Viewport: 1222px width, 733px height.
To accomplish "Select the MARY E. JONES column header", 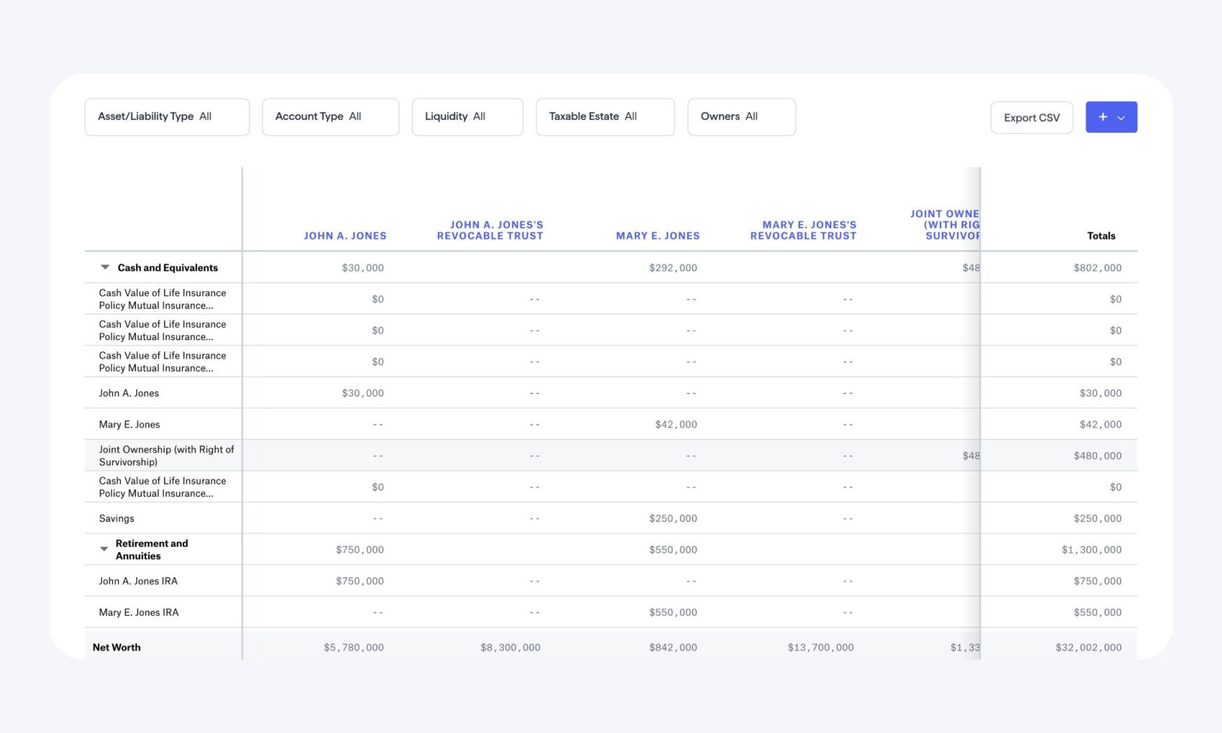I will pyautogui.click(x=657, y=236).
